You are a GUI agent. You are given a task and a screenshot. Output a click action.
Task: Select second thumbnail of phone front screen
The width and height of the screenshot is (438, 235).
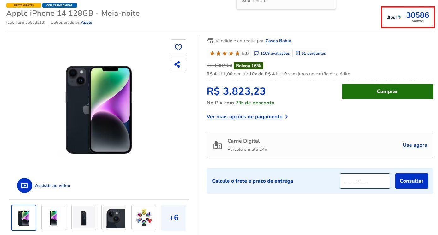54,218
